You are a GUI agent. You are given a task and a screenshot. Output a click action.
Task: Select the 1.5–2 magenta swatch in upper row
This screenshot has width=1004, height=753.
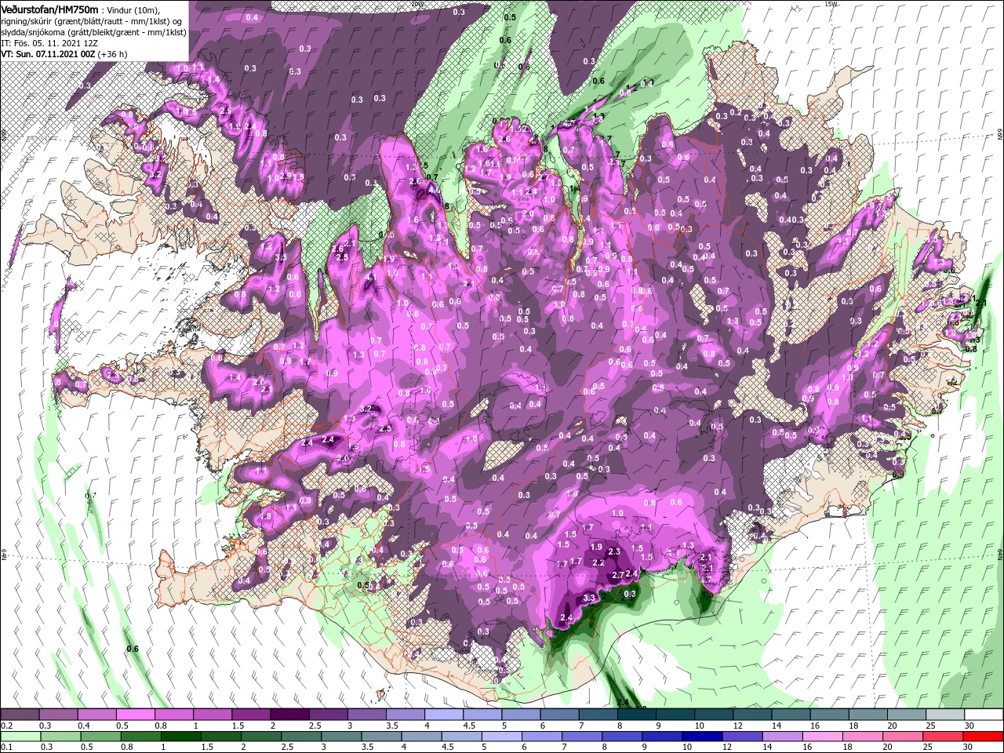tap(251, 715)
